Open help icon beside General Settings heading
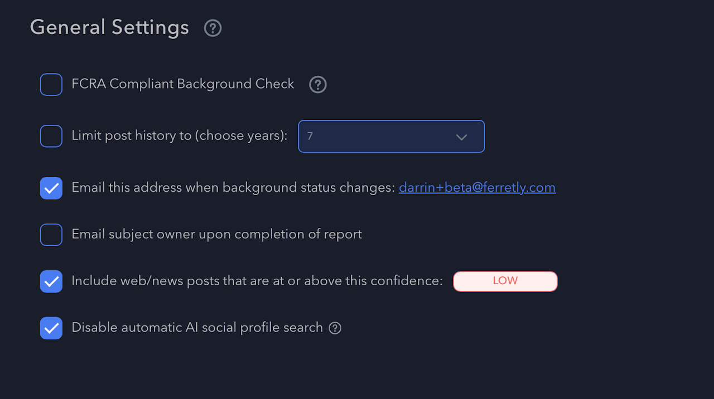 coord(213,28)
